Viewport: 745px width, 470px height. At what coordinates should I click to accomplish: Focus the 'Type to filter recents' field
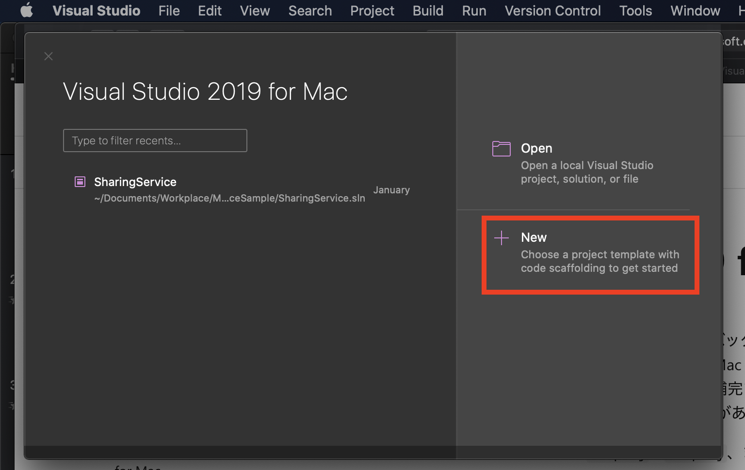point(155,141)
